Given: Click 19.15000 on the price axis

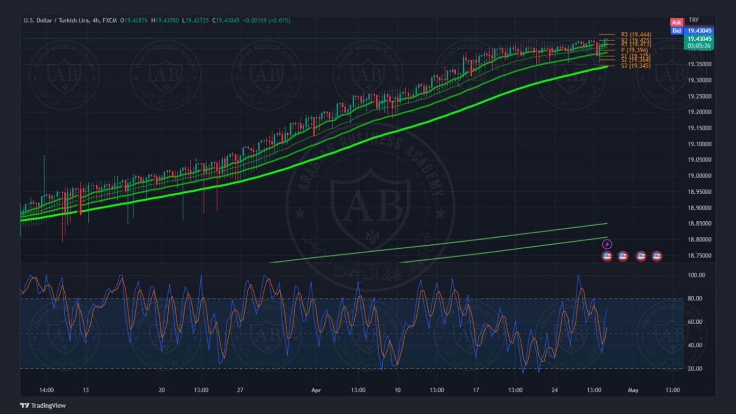Looking at the screenshot, I should tap(699, 128).
